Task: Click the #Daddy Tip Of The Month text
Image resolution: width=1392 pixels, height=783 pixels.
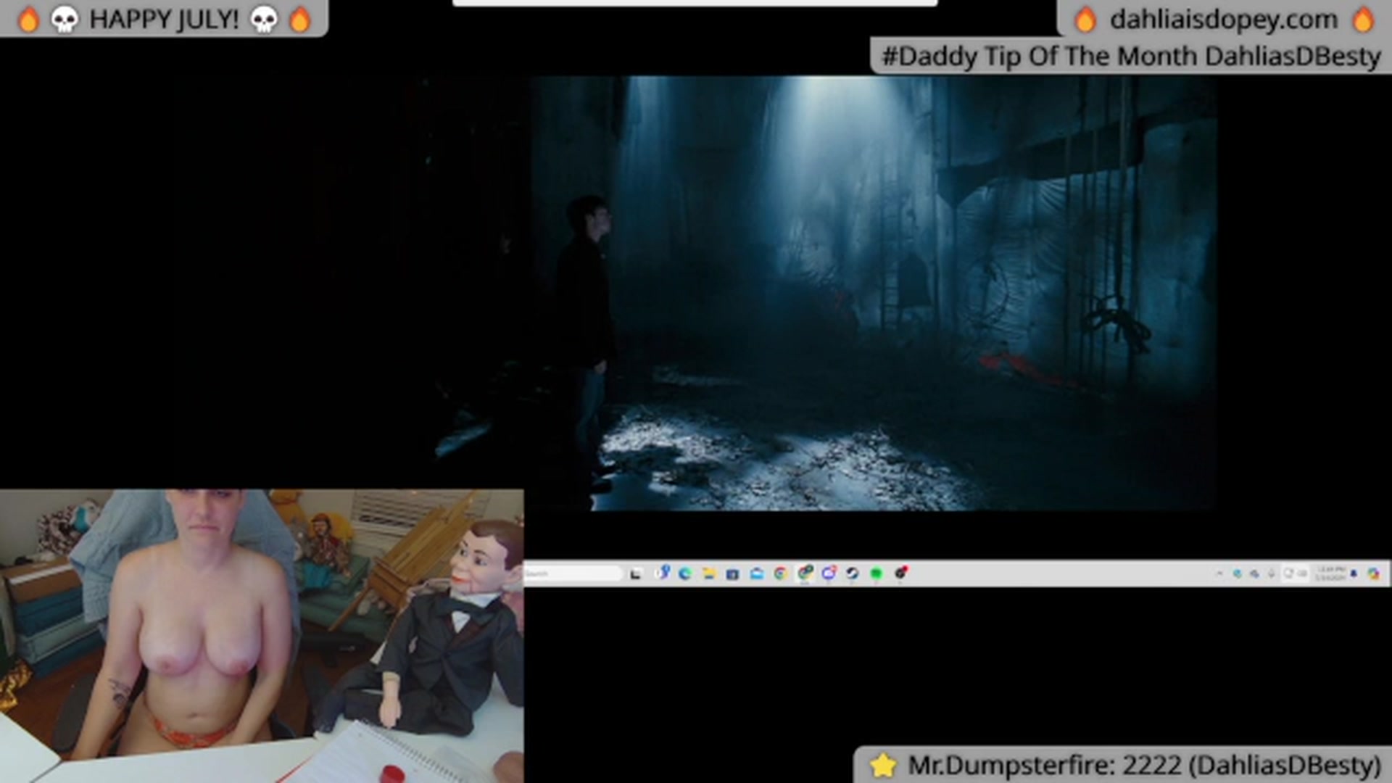Action: (1040, 57)
